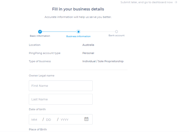Select the Business information step label
The image size is (189, 132).
pyautogui.click(x=78, y=36)
